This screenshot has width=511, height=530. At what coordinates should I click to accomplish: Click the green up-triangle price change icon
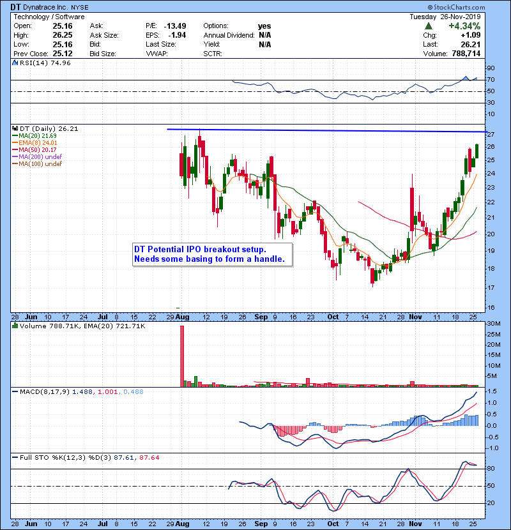point(429,26)
